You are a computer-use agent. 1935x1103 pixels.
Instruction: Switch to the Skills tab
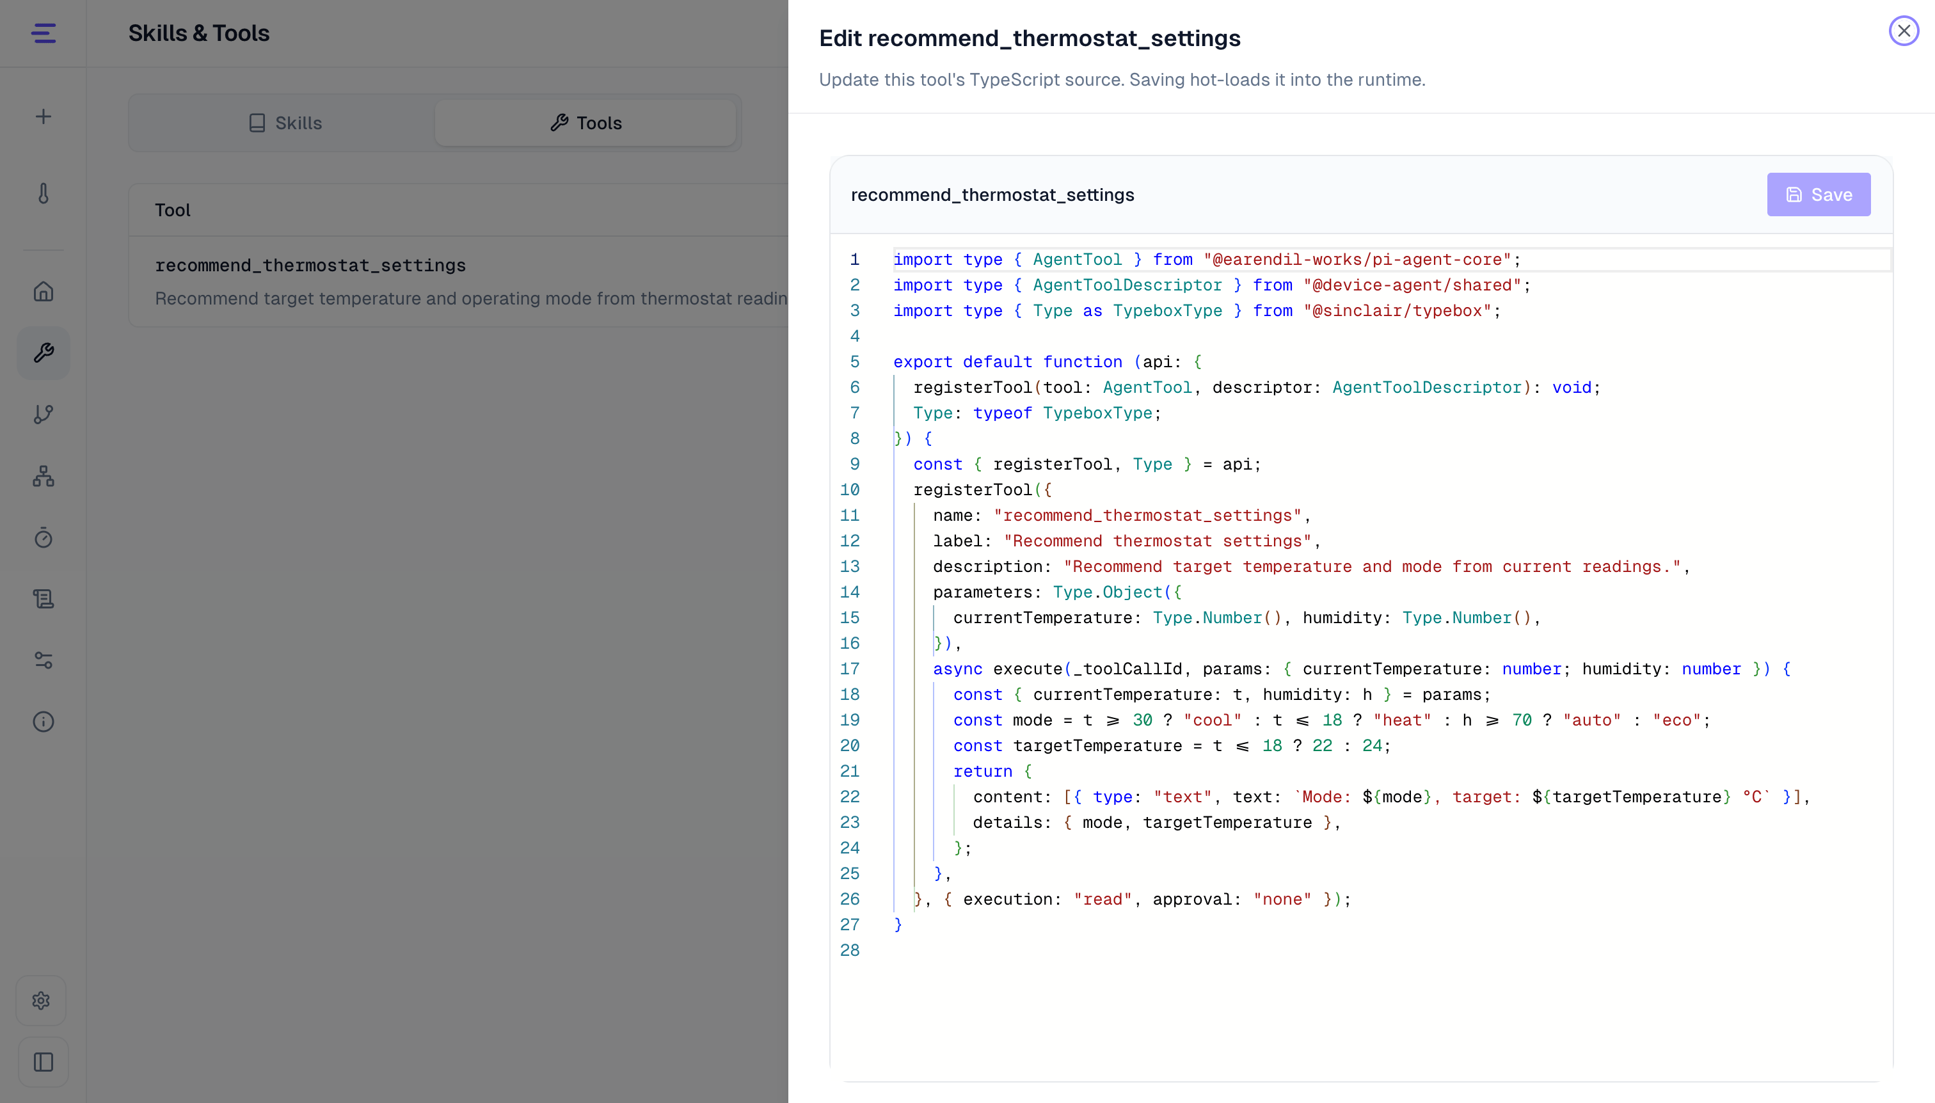(x=285, y=123)
